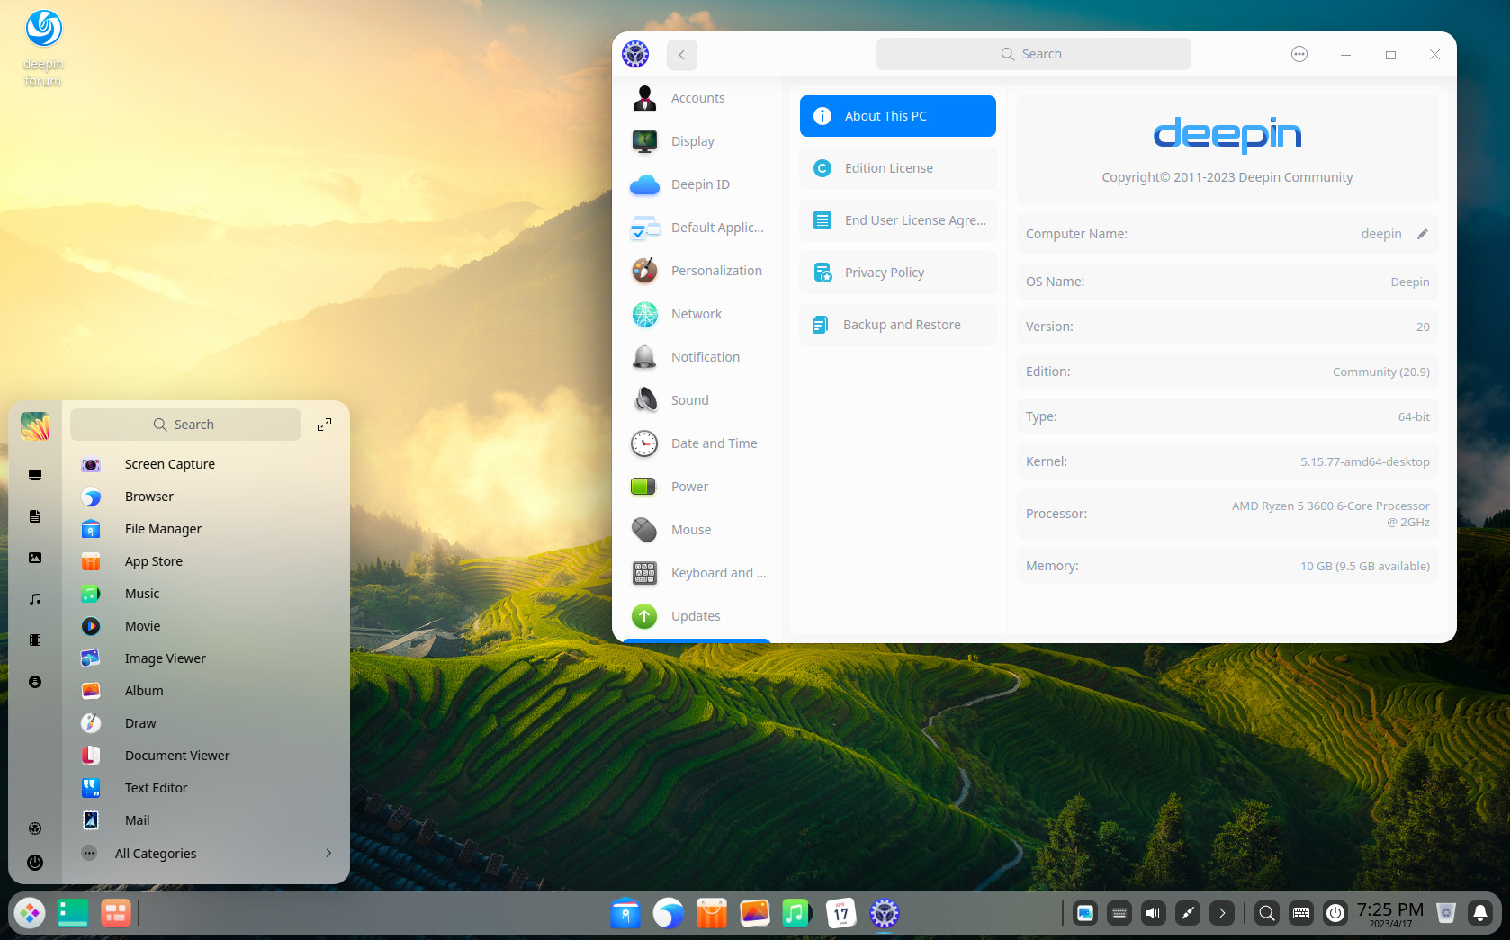The width and height of the screenshot is (1510, 940).
Task: Open Music folder shortcut in launcher sidebar
Action: pos(35,599)
